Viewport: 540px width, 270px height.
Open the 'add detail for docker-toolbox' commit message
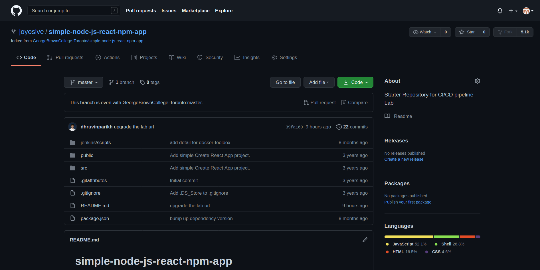(200, 142)
